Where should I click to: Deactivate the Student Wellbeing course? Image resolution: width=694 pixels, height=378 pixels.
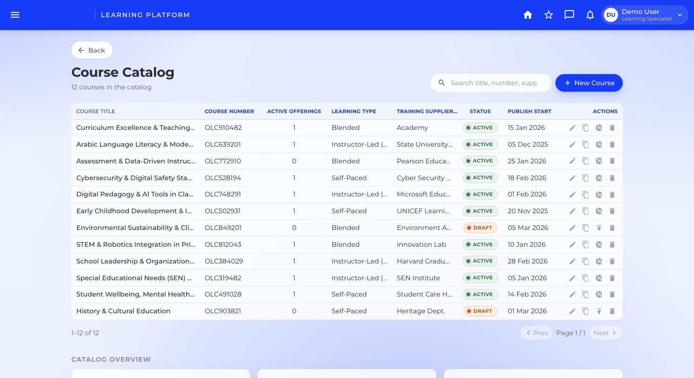(599, 294)
